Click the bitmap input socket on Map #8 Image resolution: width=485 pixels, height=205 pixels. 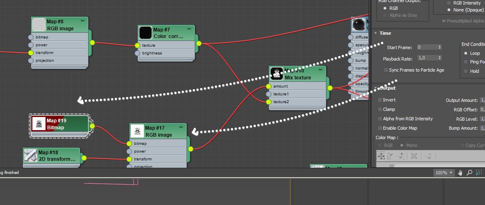31,37
